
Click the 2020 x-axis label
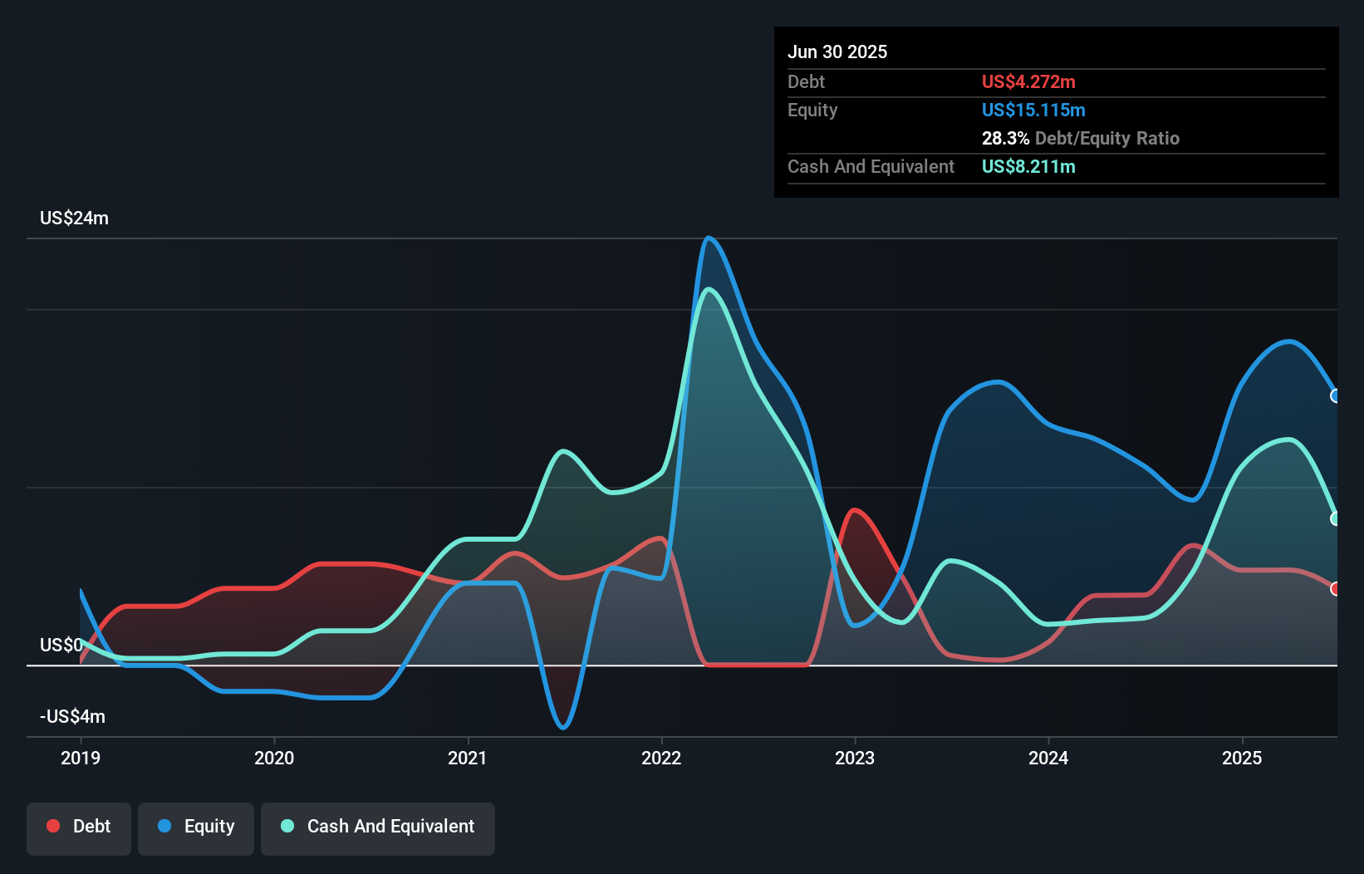tap(274, 758)
